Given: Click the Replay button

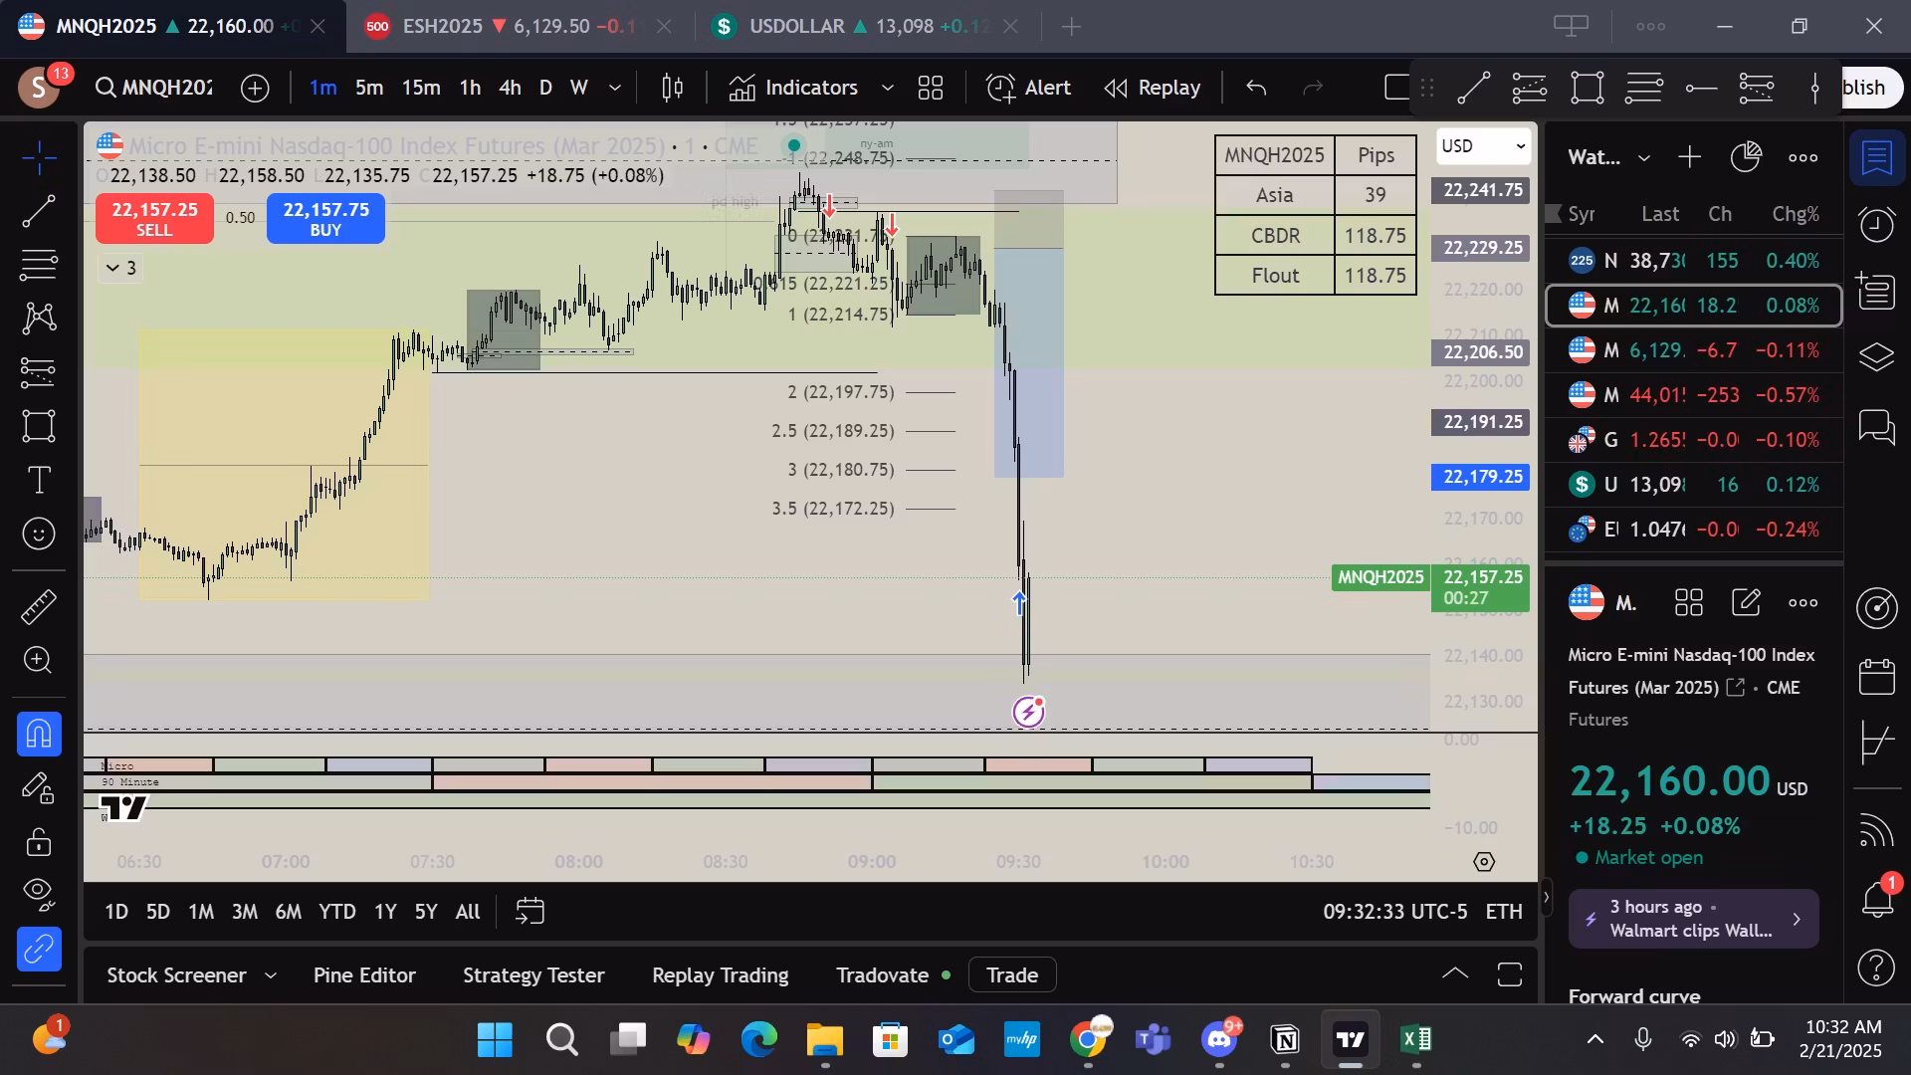Looking at the screenshot, I should click(x=1153, y=88).
